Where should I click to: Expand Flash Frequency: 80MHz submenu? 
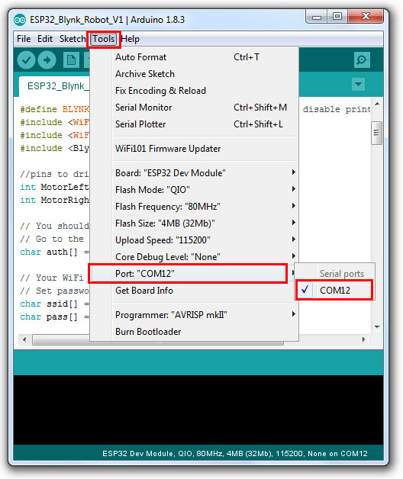pyautogui.click(x=194, y=207)
